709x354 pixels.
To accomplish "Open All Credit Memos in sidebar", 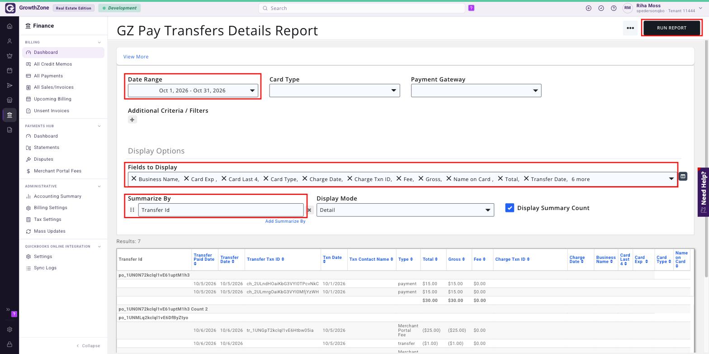I will point(53,64).
